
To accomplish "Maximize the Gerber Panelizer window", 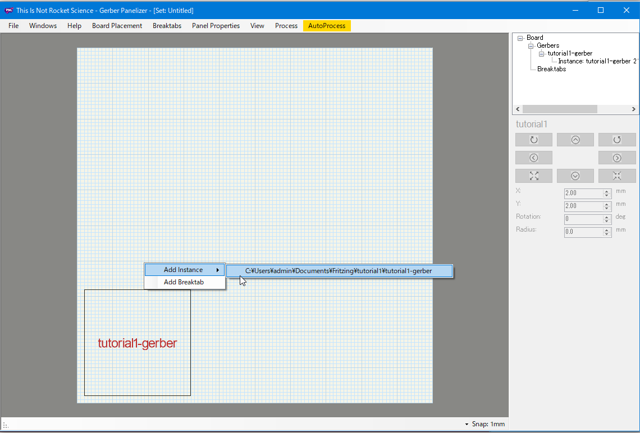I will pyautogui.click(x=601, y=10).
